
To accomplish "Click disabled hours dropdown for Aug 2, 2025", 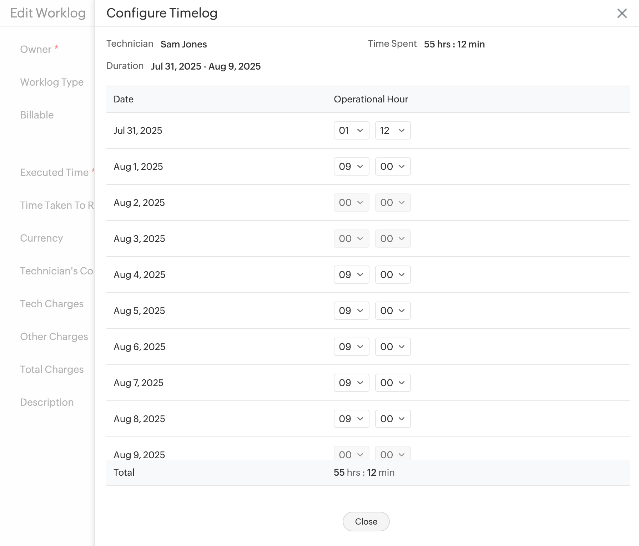I will point(351,203).
